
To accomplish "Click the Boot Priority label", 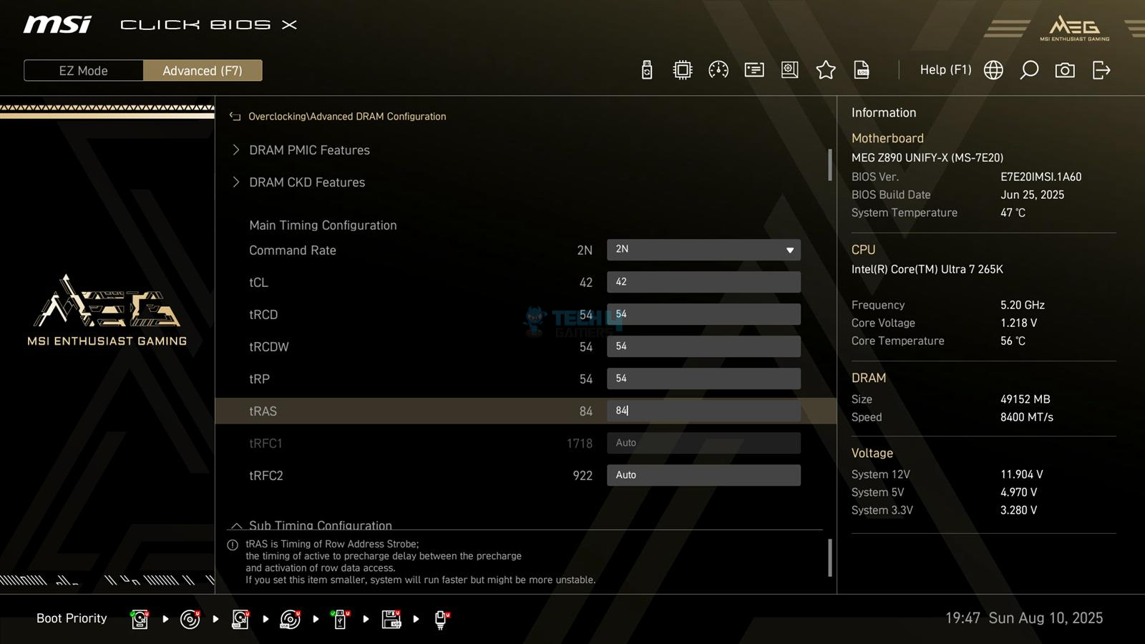I will [72, 618].
